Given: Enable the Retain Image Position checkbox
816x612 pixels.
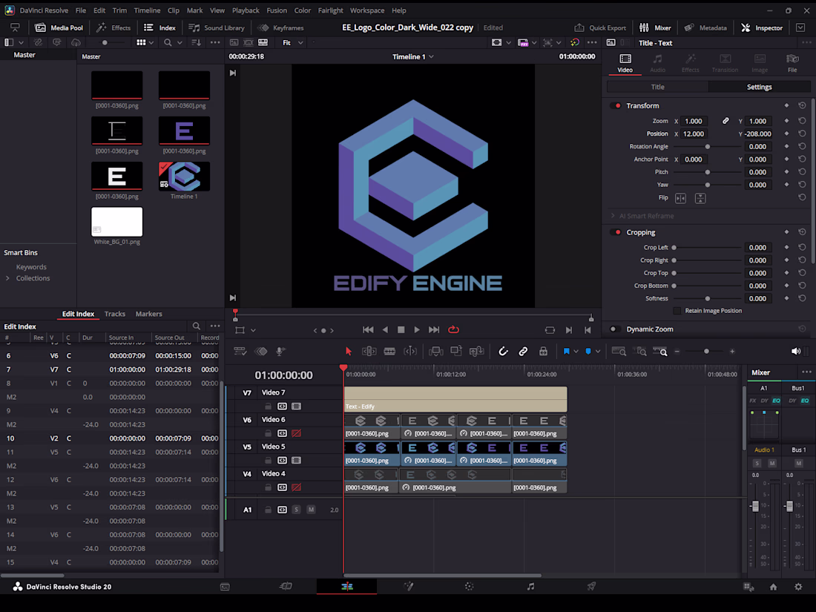Looking at the screenshot, I should (x=677, y=311).
